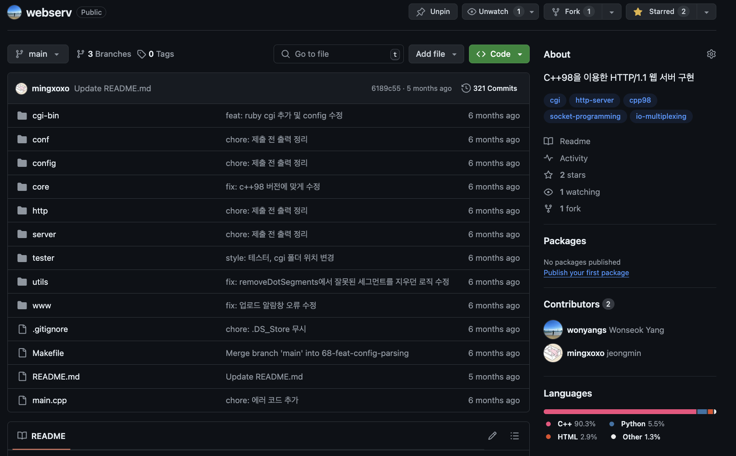Click the Readme book icon in sidebar

pyautogui.click(x=548, y=141)
